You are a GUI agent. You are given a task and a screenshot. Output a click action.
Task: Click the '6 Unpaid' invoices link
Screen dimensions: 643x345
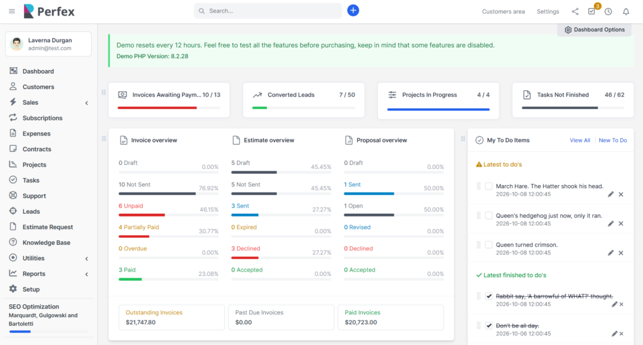tap(131, 206)
